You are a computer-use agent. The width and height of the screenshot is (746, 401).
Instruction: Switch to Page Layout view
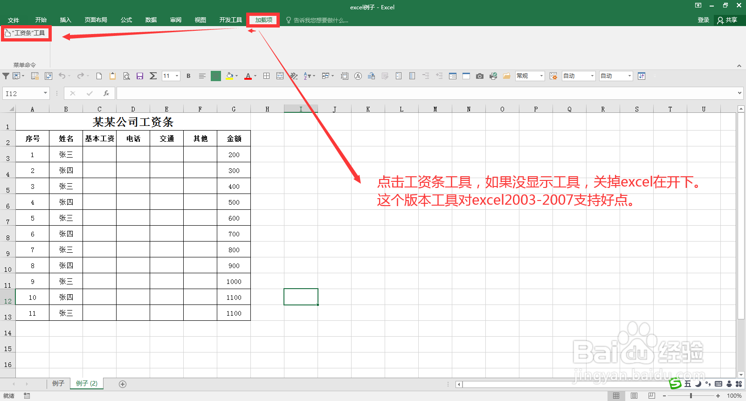634,396
